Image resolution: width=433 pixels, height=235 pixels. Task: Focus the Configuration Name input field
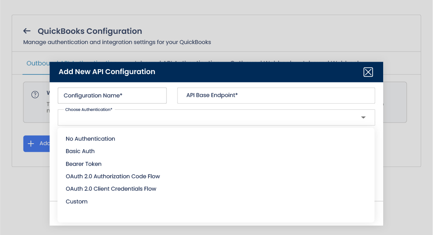[112, 96]
